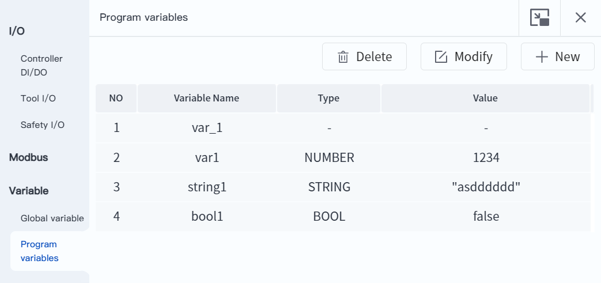Select the var_1 table row
Viewport: 601px width, 283px height.
(206, 127)
